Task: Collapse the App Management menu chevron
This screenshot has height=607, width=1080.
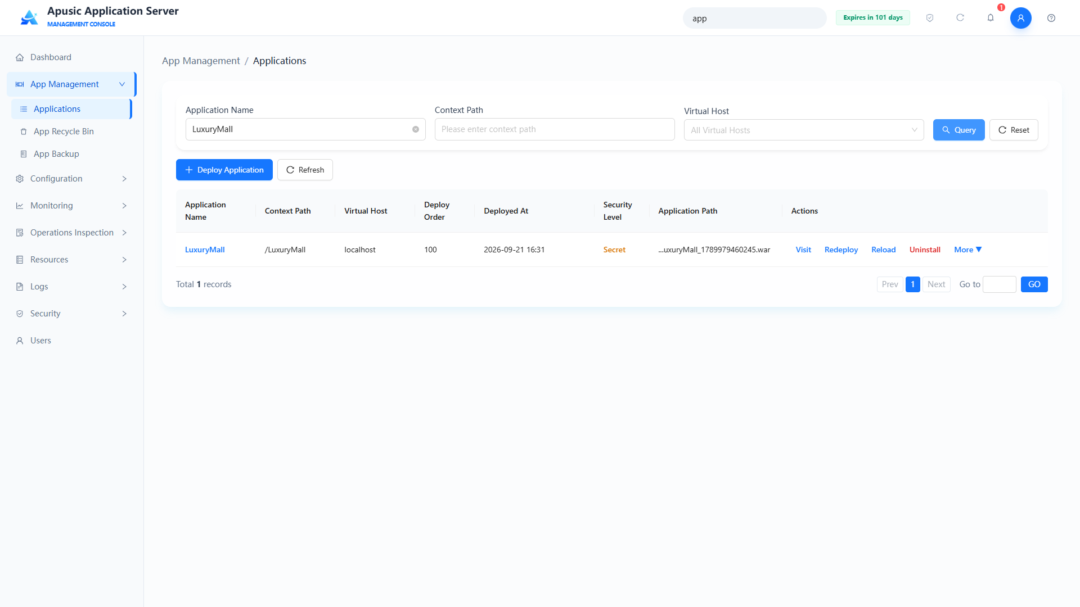Action: click(x=122, y=84)
